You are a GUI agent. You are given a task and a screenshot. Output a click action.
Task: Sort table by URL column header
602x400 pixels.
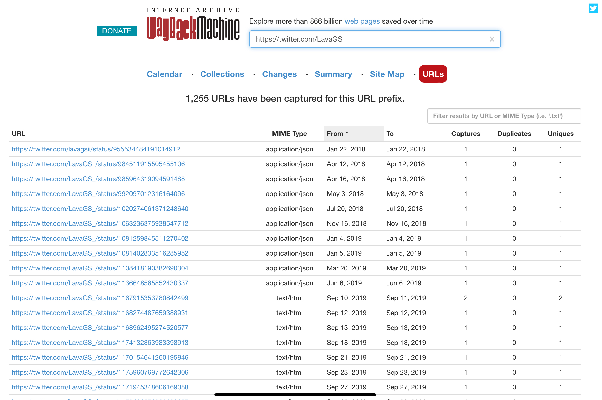(18, 134)
